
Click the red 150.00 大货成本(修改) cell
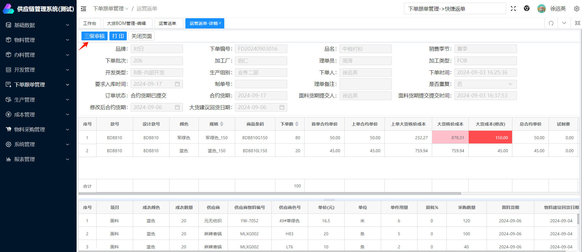pos(490,137)
